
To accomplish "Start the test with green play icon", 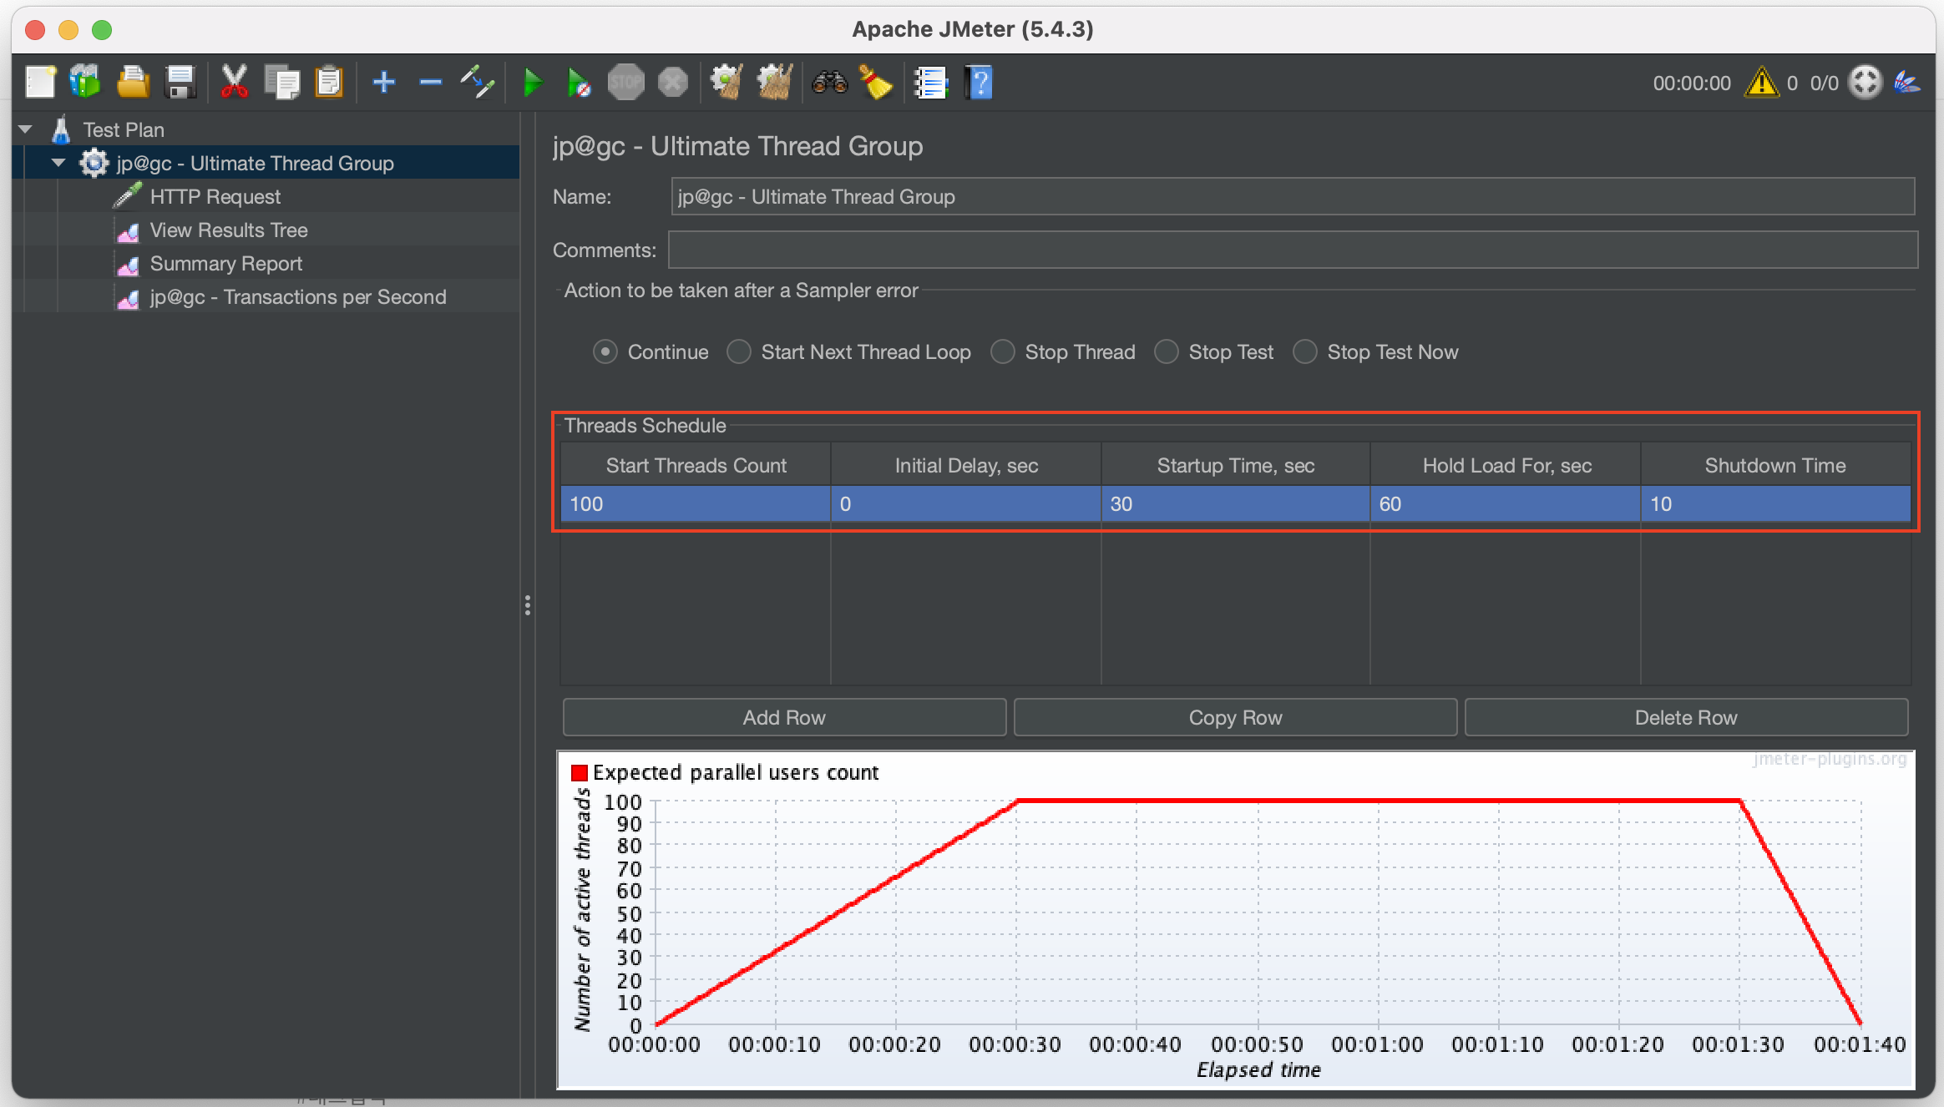I will [532, 83].
